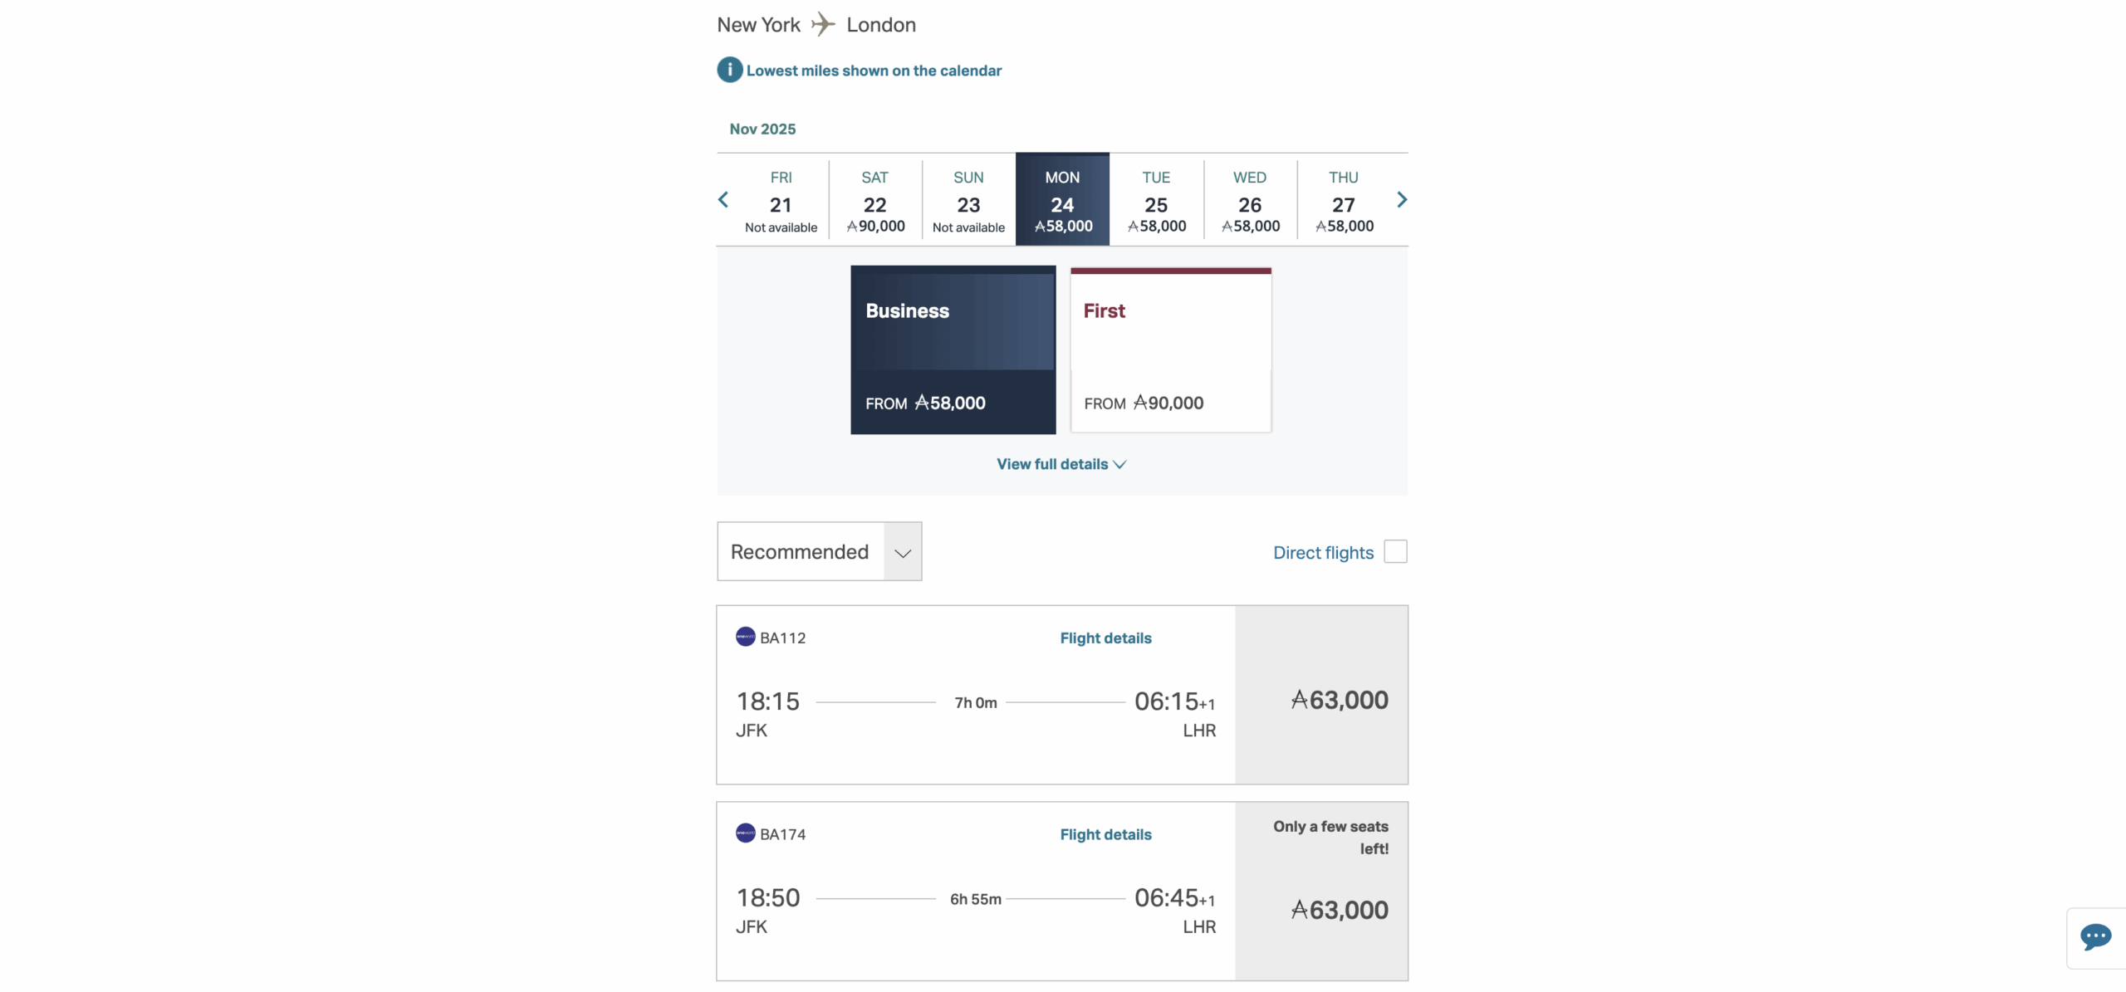
Task: Enable the Direct flights checkbox
Action: pyautogui.click(x=1396, y=551)
